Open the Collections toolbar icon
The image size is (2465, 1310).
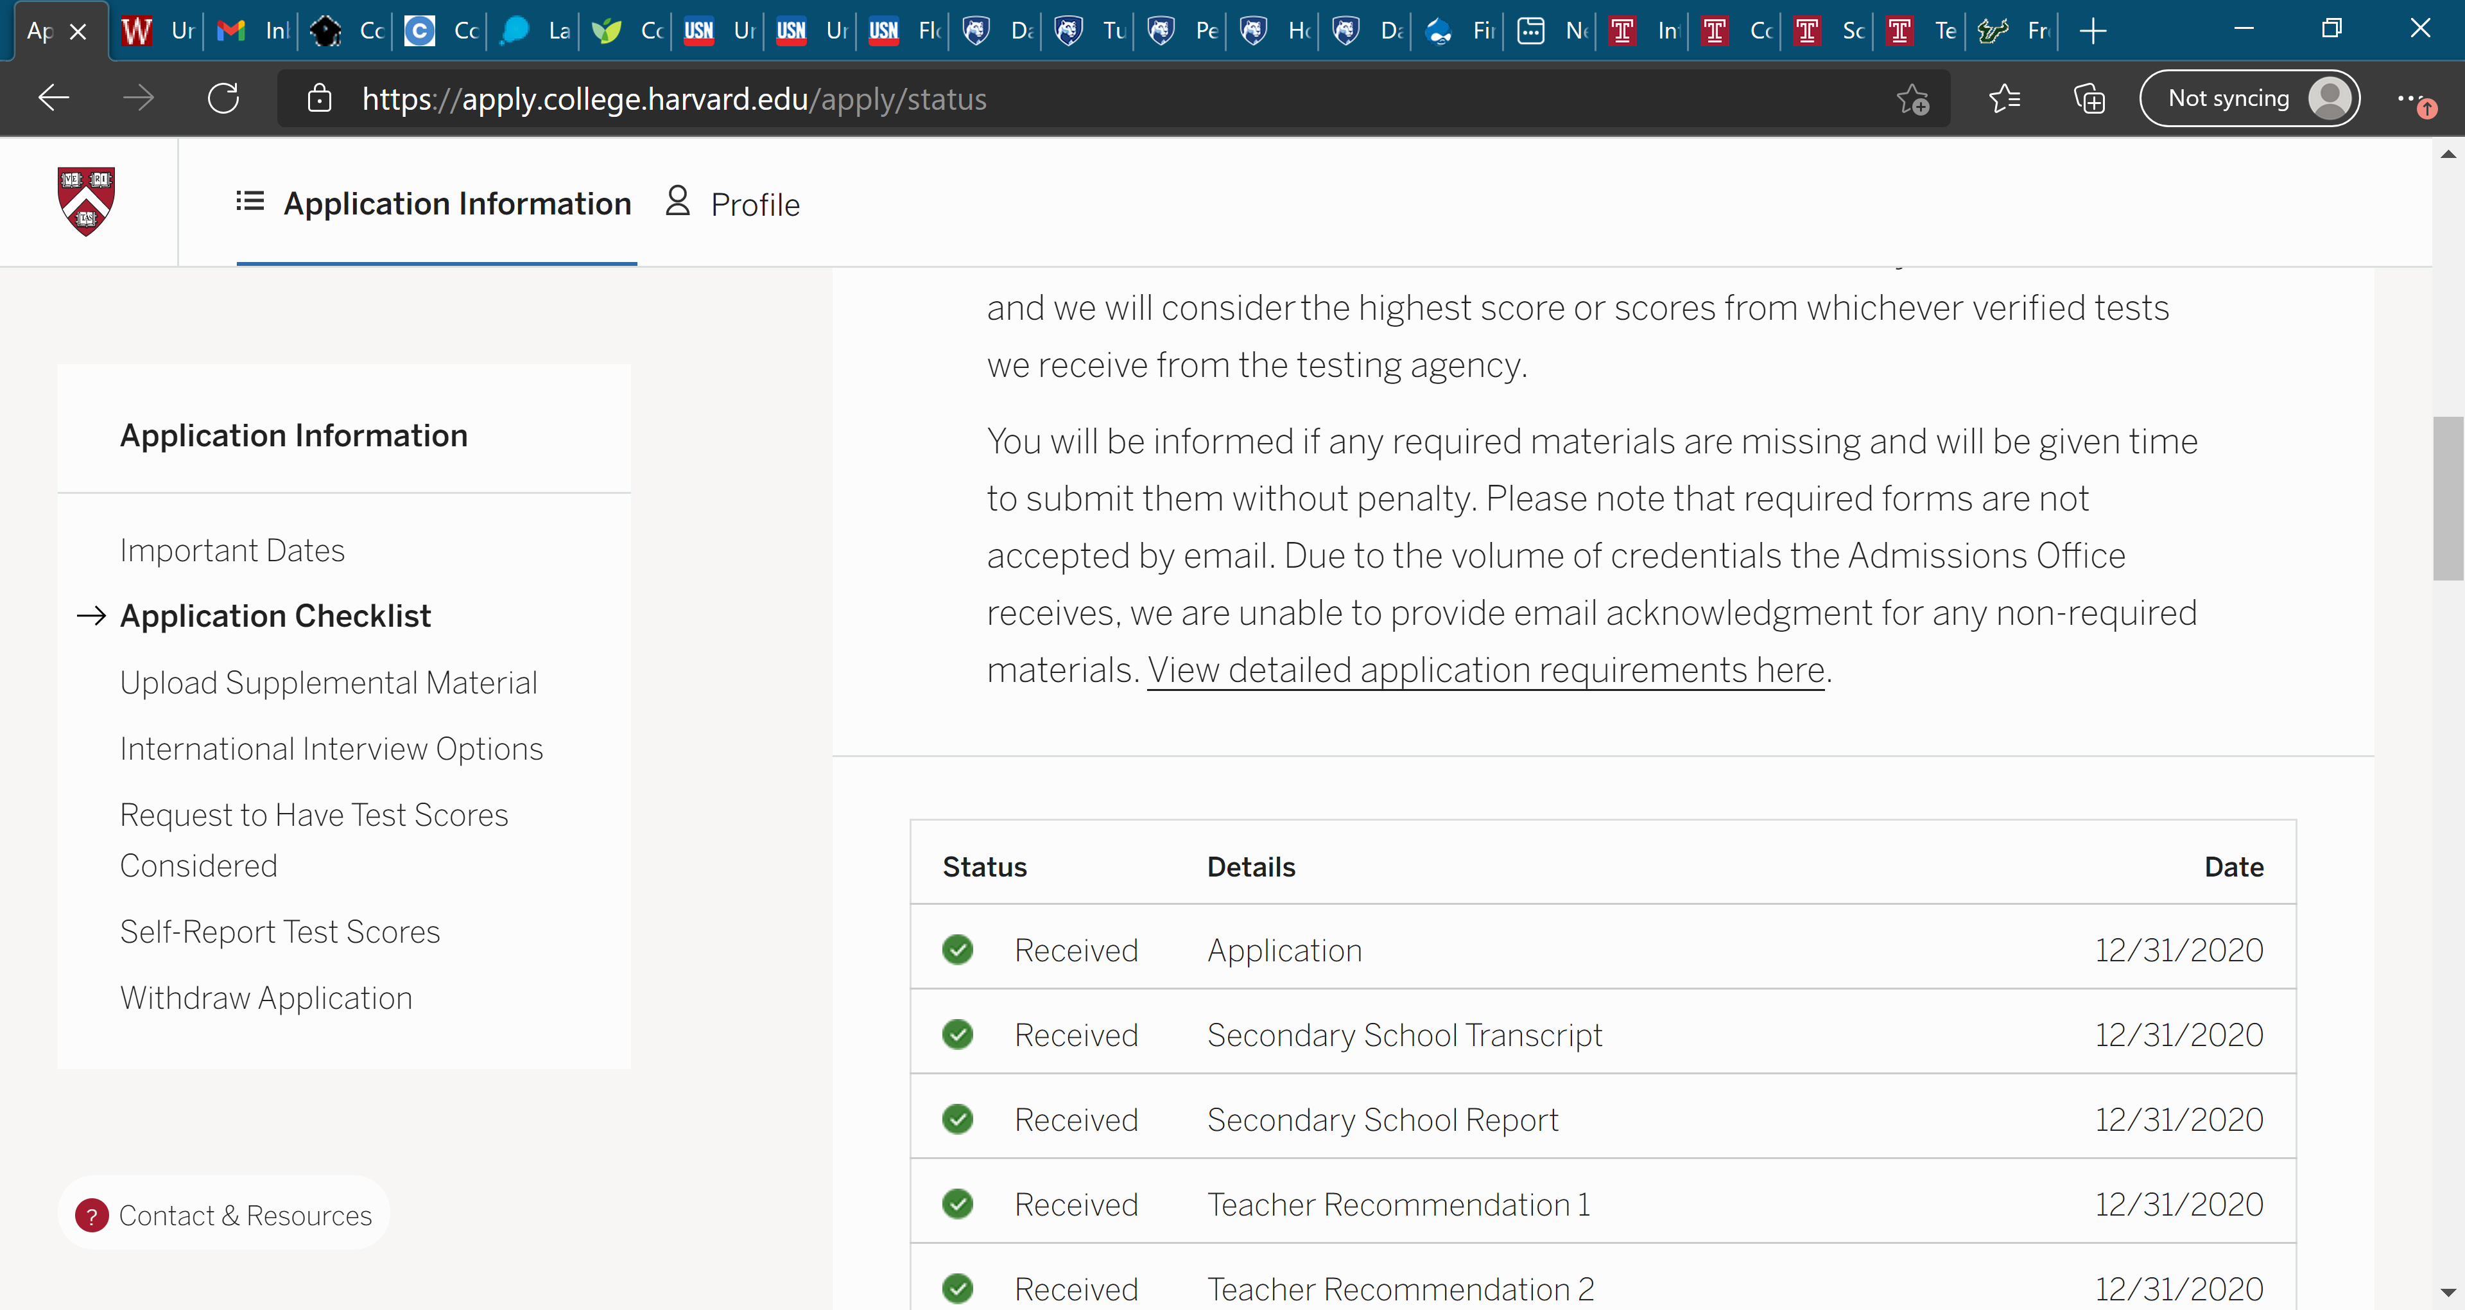tap(2089, 99)
